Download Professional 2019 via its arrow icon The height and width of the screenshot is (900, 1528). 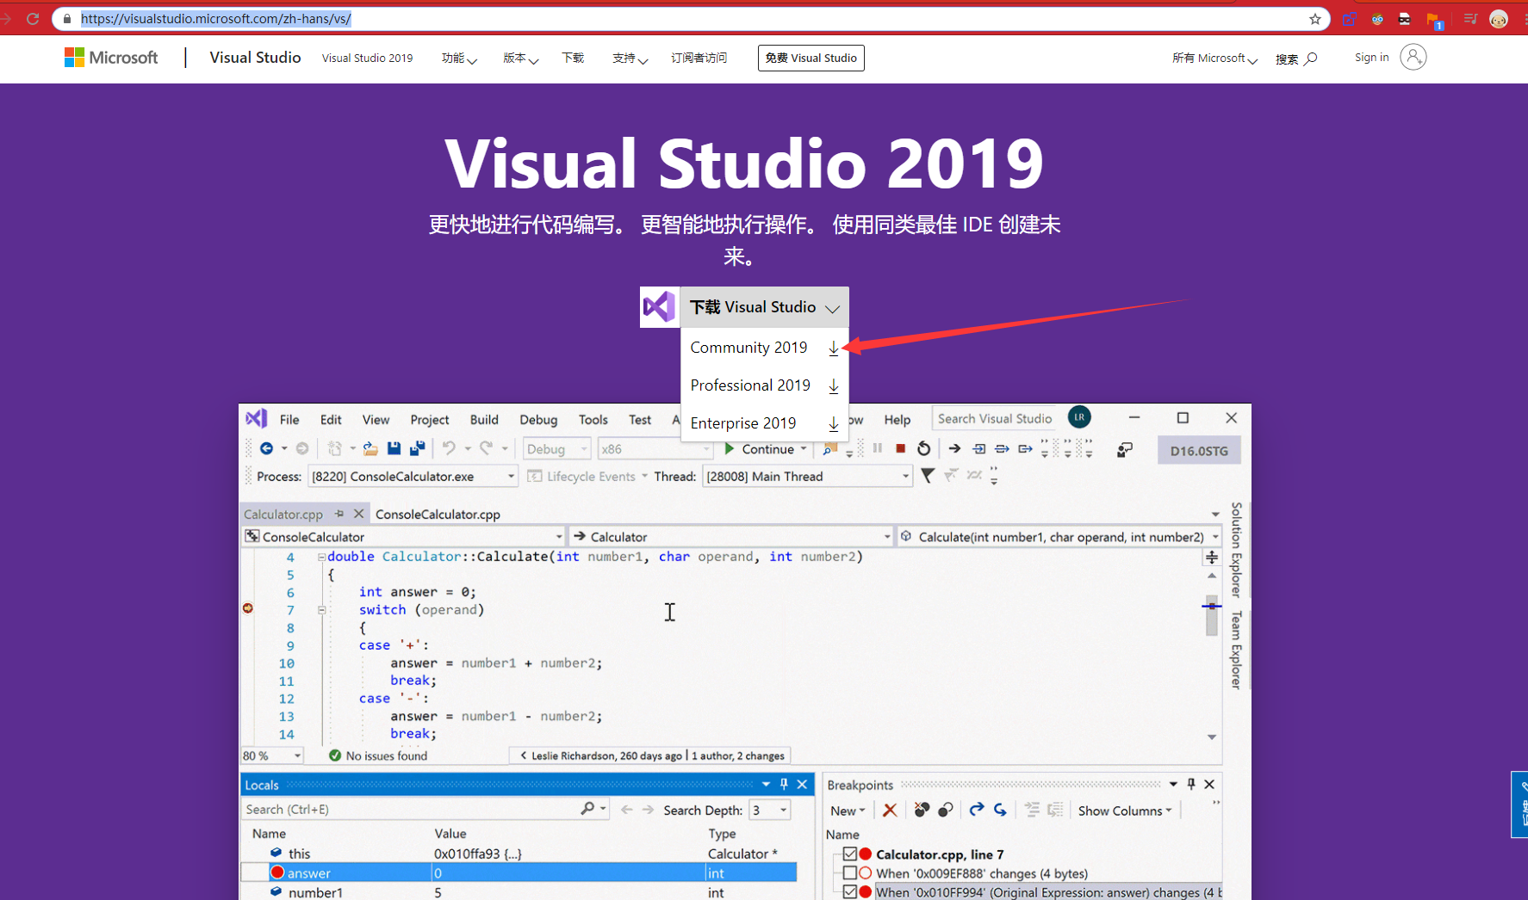pyautogui.click(x=833, y=385)
